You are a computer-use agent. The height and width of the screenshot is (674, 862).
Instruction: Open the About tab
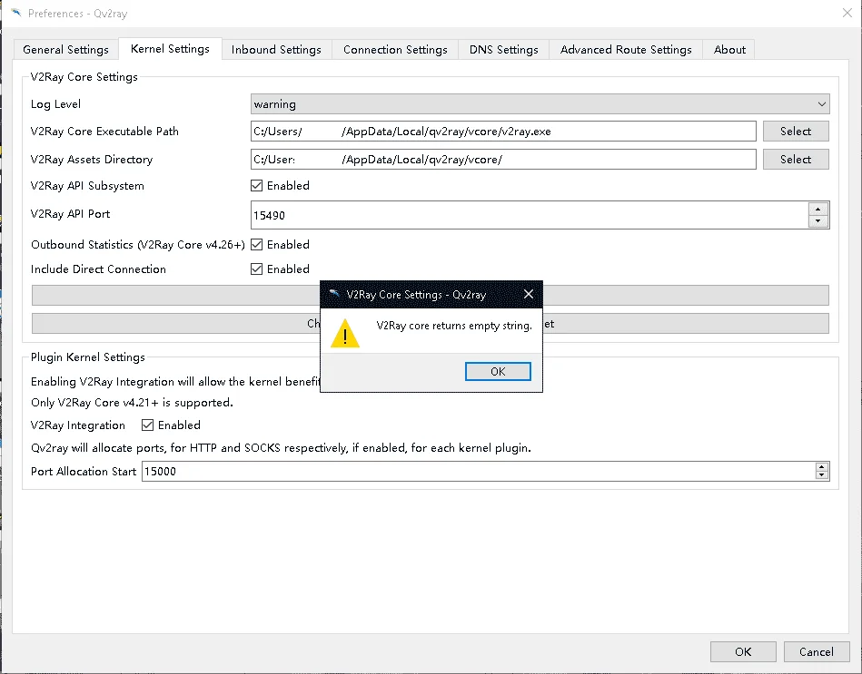729,49
